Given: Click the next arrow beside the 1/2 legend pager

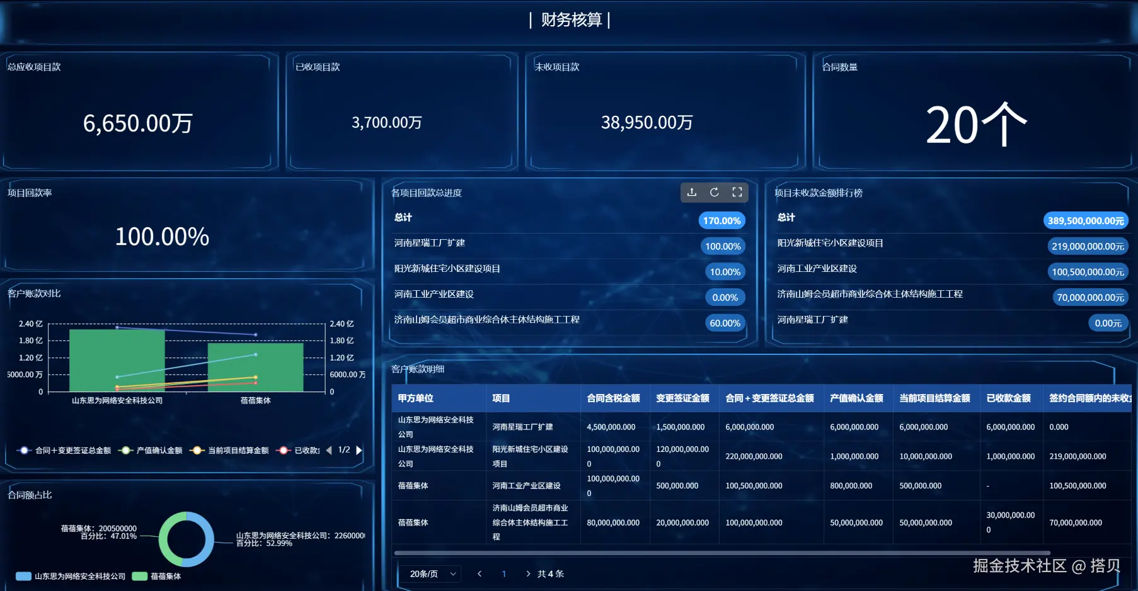Looking at the screenshot, I should [359, 450].
